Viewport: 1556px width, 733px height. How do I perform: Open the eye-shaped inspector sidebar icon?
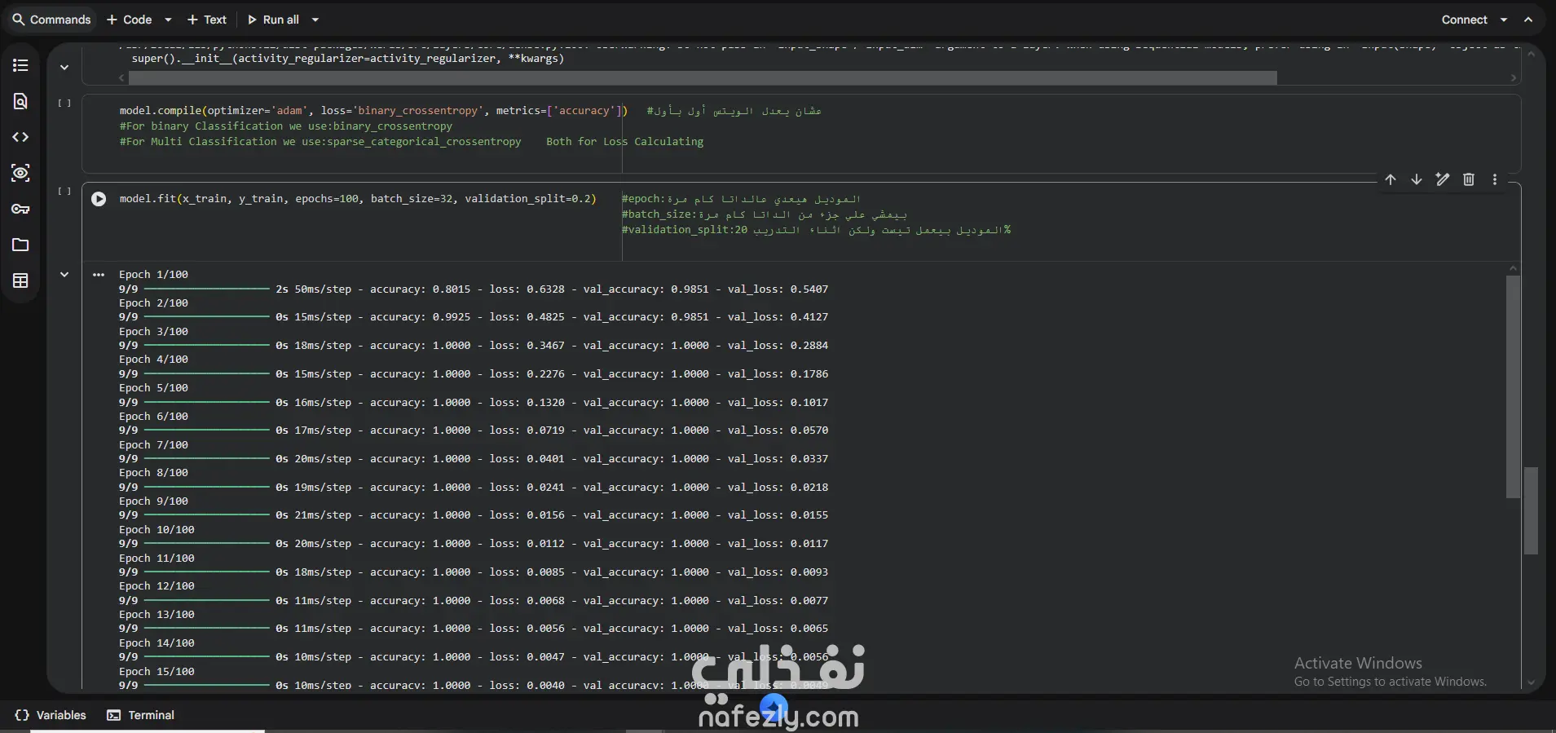tap(20, 173)
